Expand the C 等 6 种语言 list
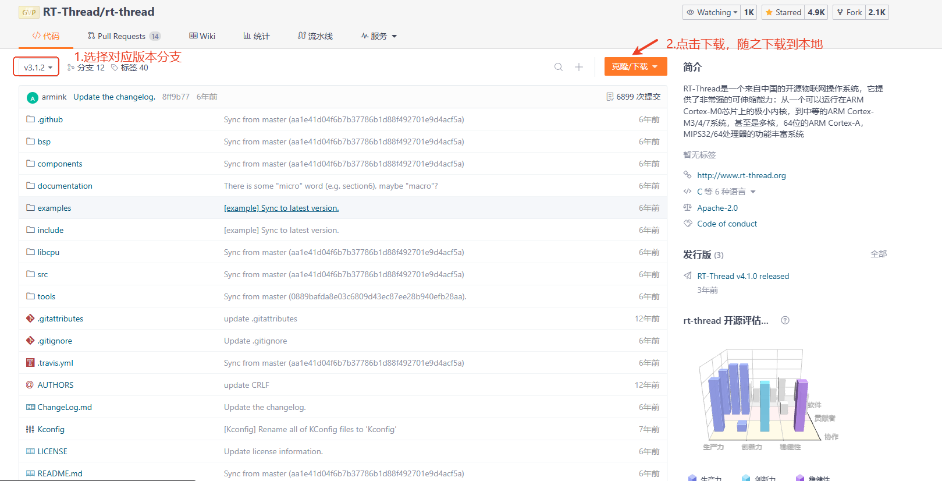The image size is (942, 481). pos(727,192)
